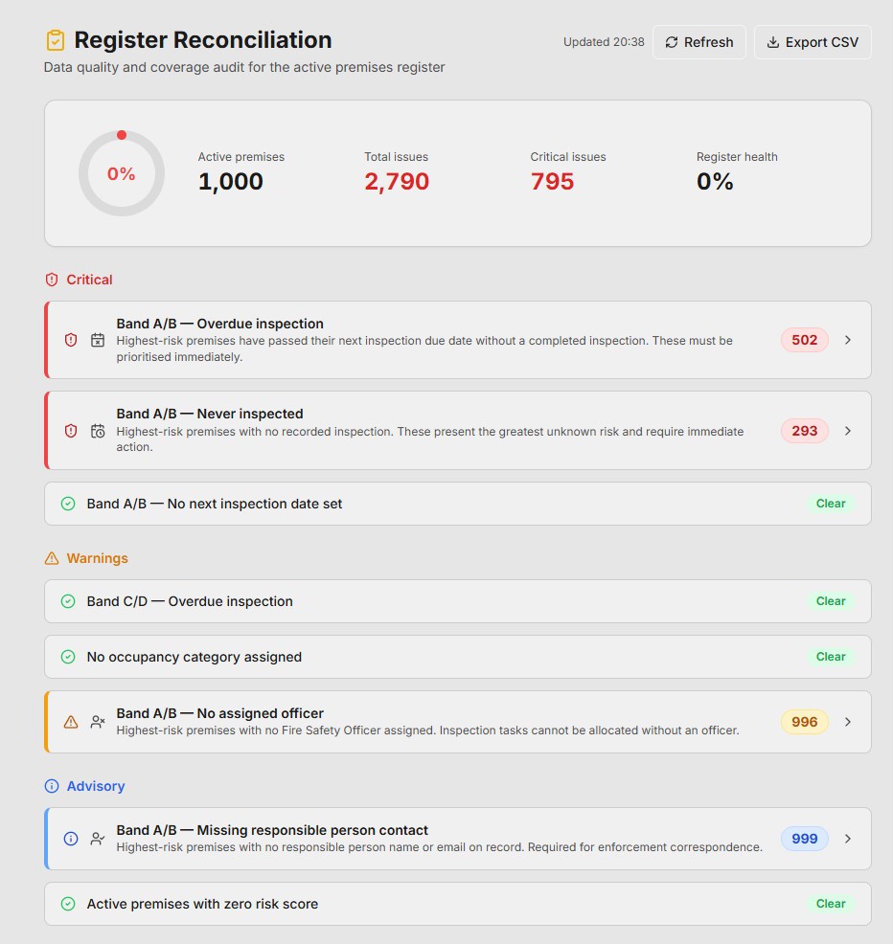The height and width of the screenshot is (944, 893).
Task: Click the user-x icon in No assigned officer row
Action: coord(98,722)
